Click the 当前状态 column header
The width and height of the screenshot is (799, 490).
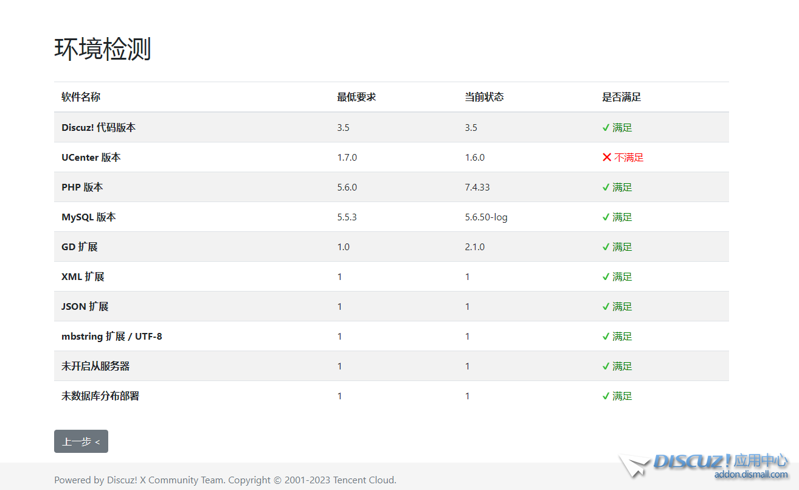(484, 97)
